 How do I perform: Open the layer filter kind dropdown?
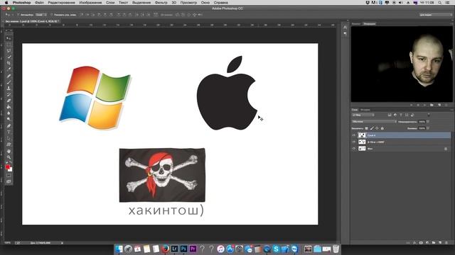[x=363, y=115]
